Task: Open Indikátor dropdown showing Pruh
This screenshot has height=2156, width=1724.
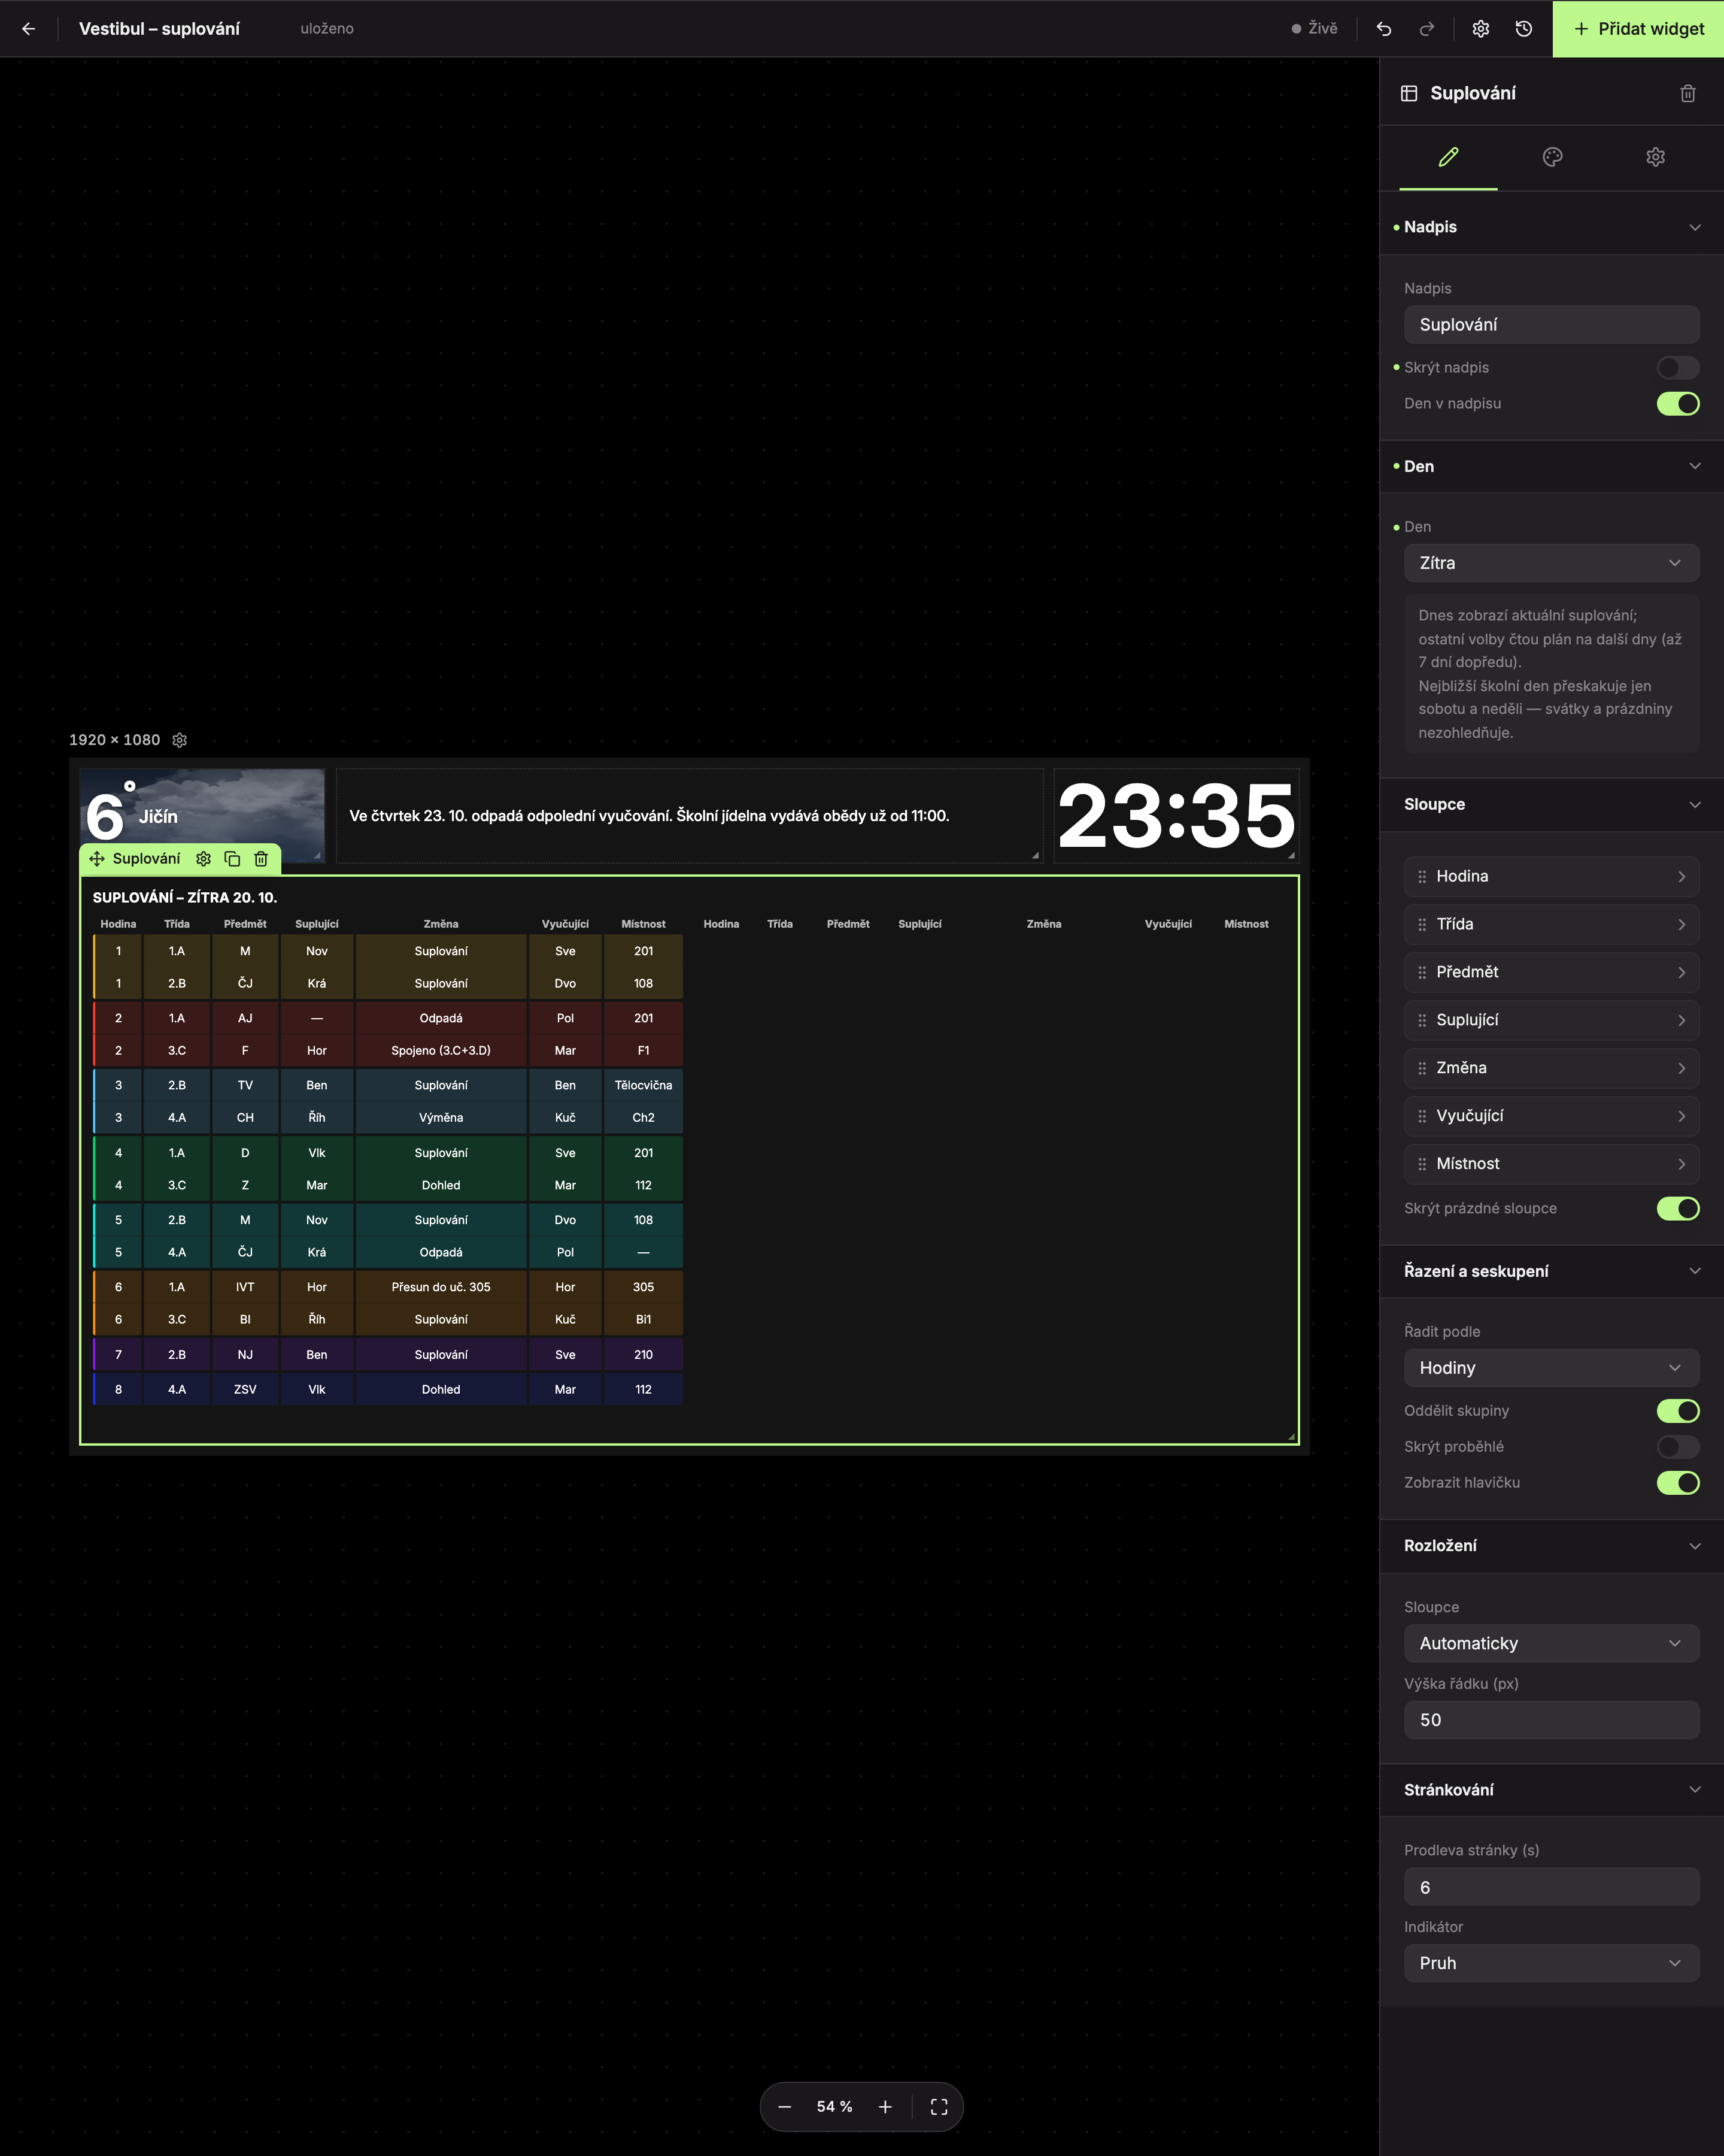Action: 1551,1964
